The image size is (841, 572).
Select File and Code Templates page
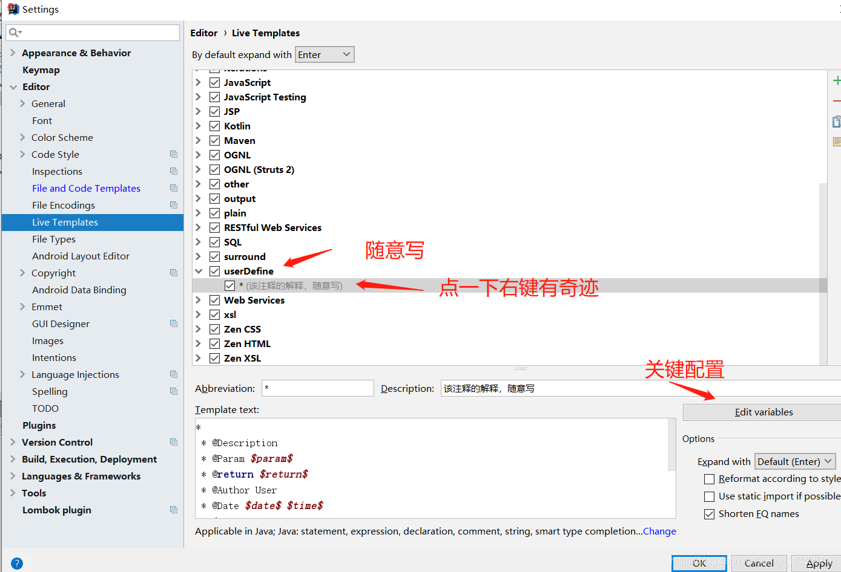[x=86, y=188]
